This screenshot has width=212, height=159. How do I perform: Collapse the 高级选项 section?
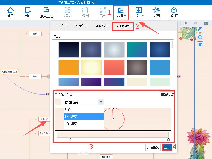click(x=56, y=94)
